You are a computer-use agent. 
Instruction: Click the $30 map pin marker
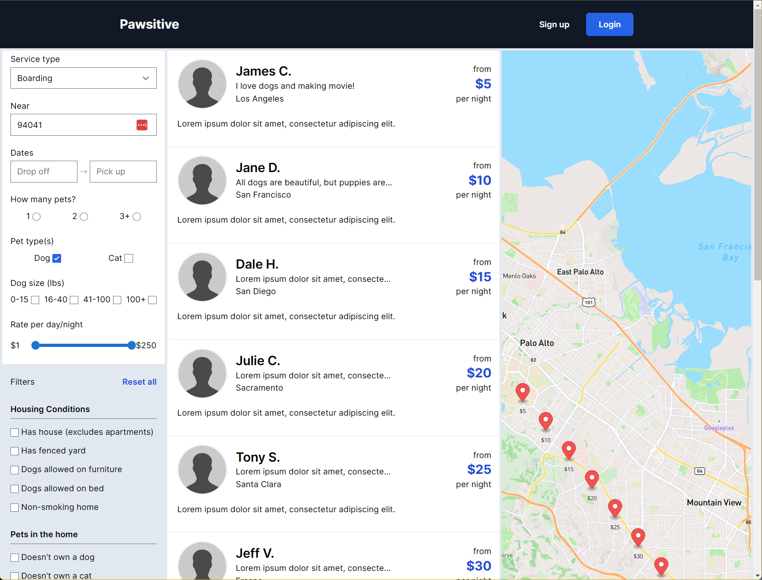click(638, 537)
